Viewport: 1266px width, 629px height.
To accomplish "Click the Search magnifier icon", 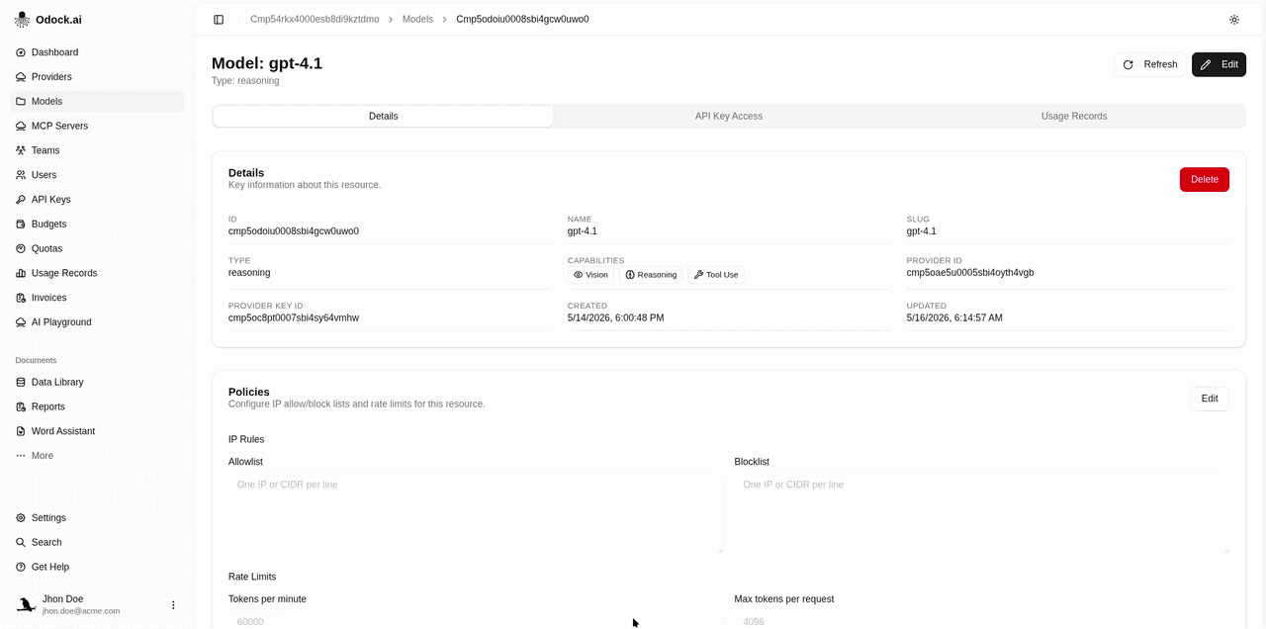I will pyautogui.click(x=21, y=543).
